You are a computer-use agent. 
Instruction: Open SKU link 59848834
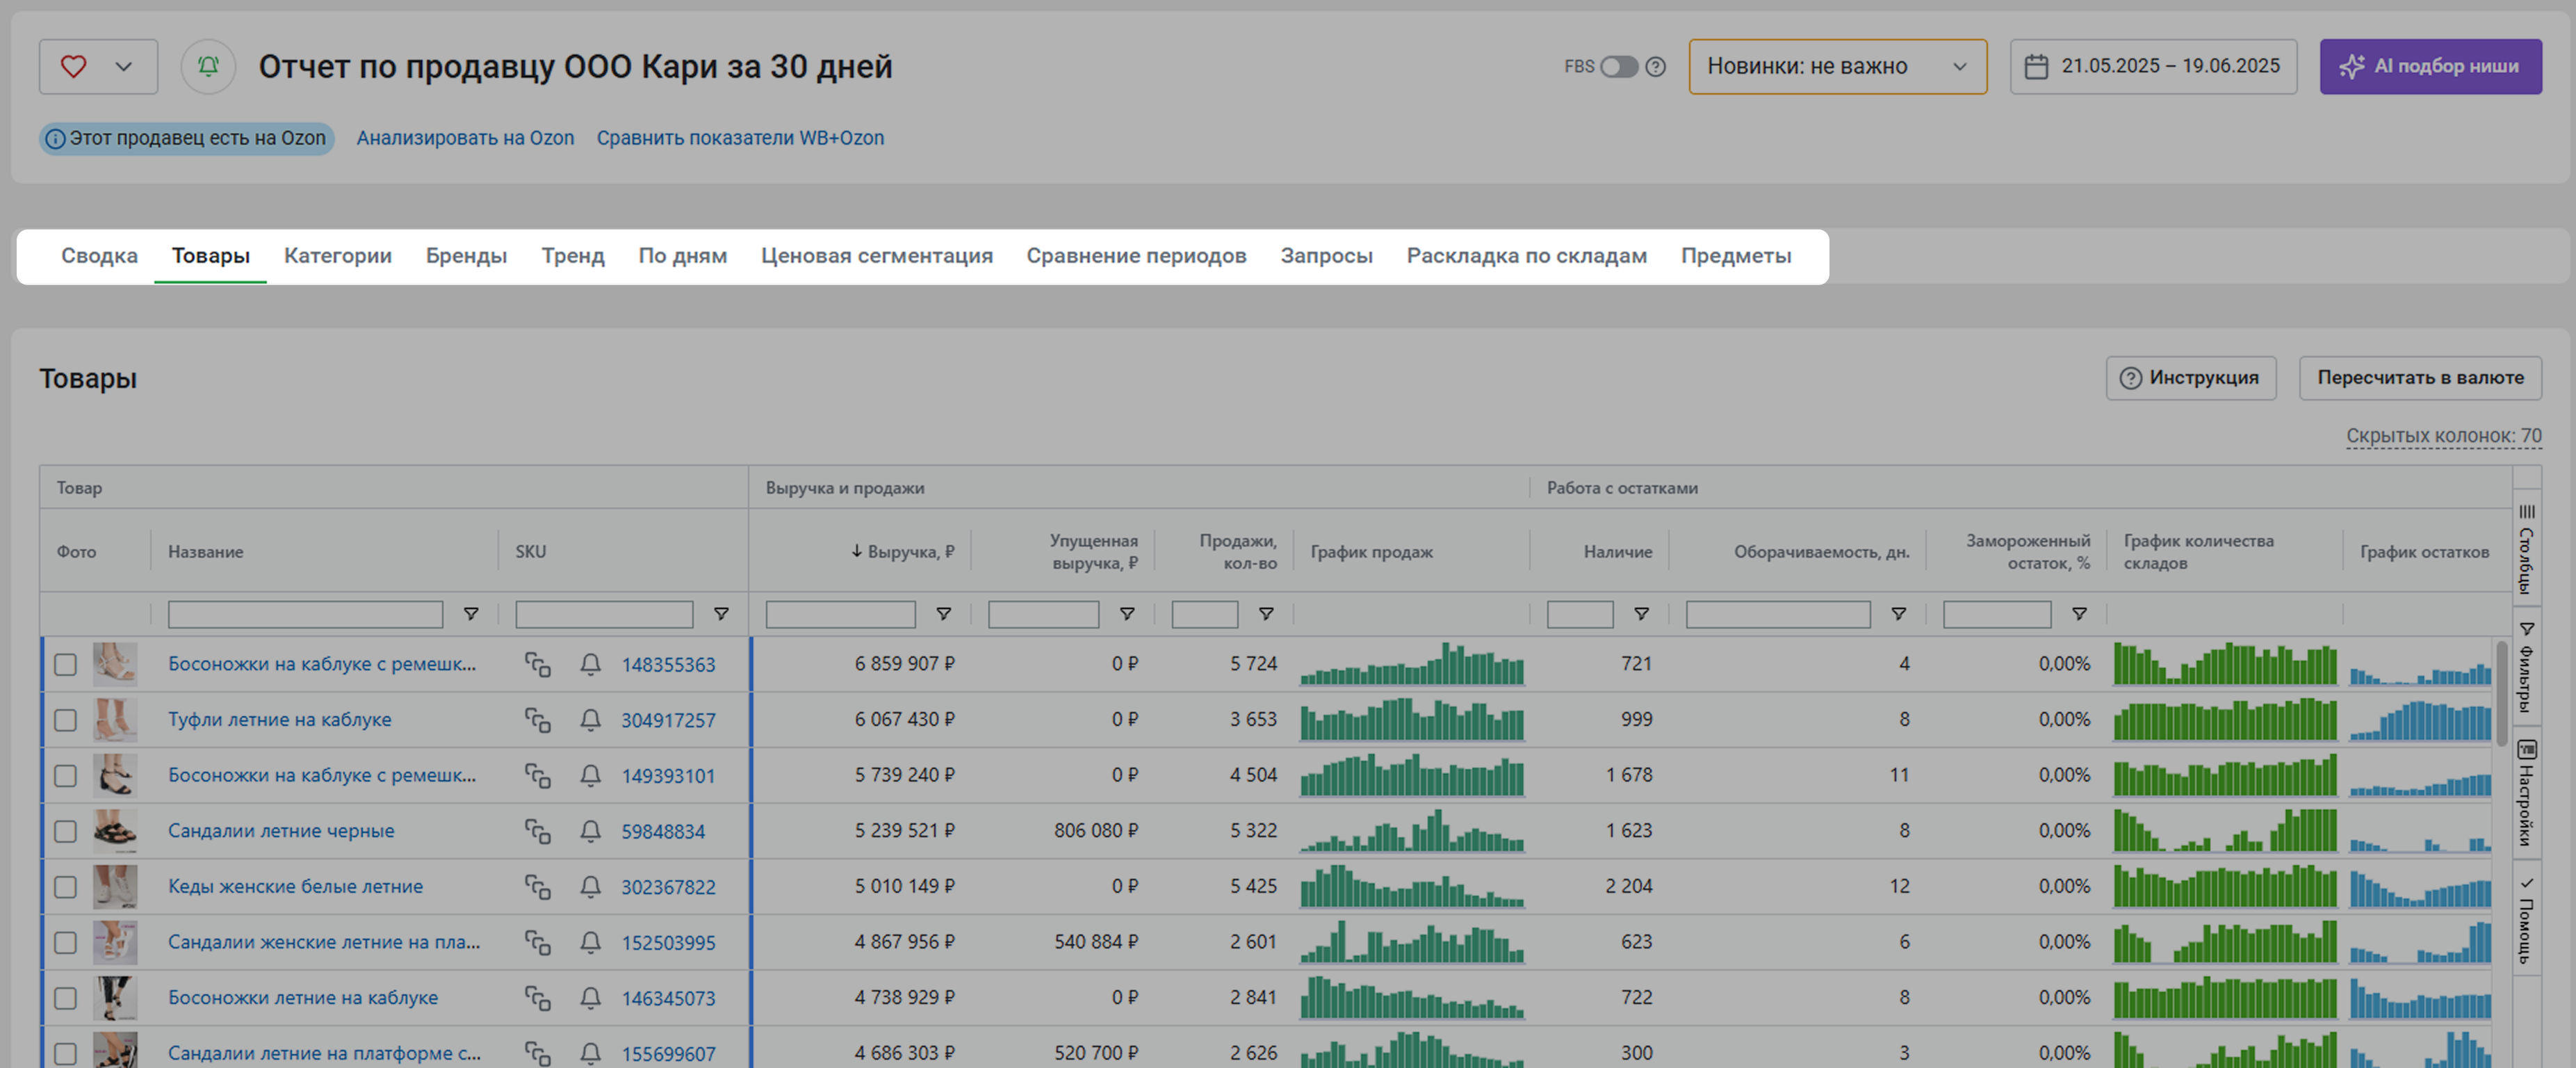(x=663, y=832)
